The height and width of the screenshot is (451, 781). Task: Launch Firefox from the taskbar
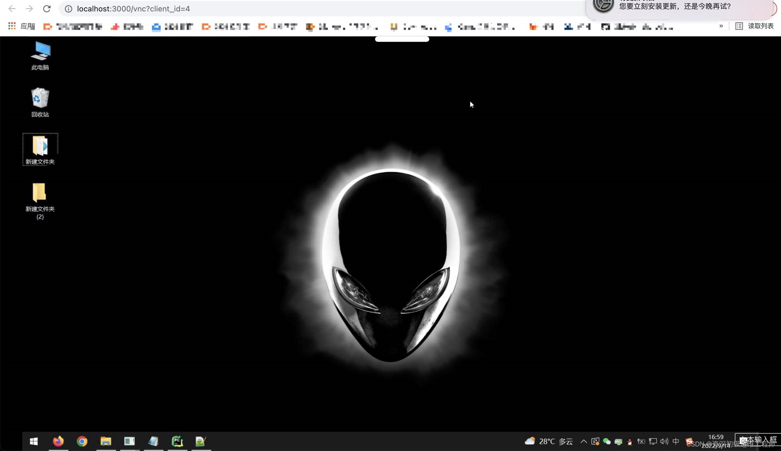tap(58, 441)
